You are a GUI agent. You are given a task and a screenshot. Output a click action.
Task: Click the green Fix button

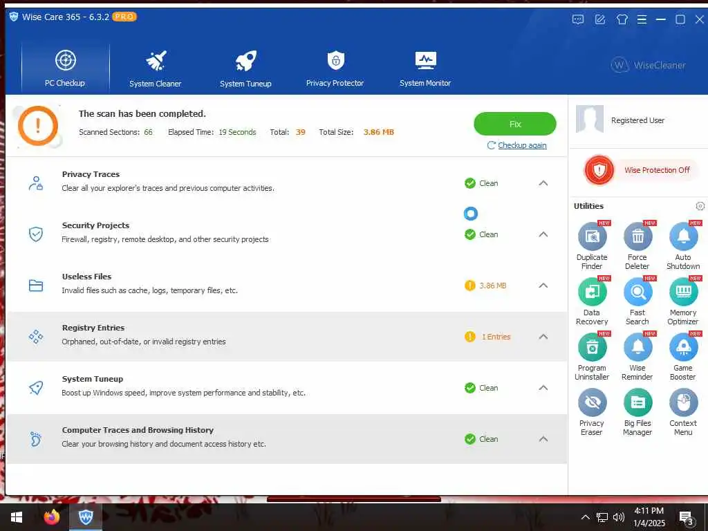click(x=514, y=124)
